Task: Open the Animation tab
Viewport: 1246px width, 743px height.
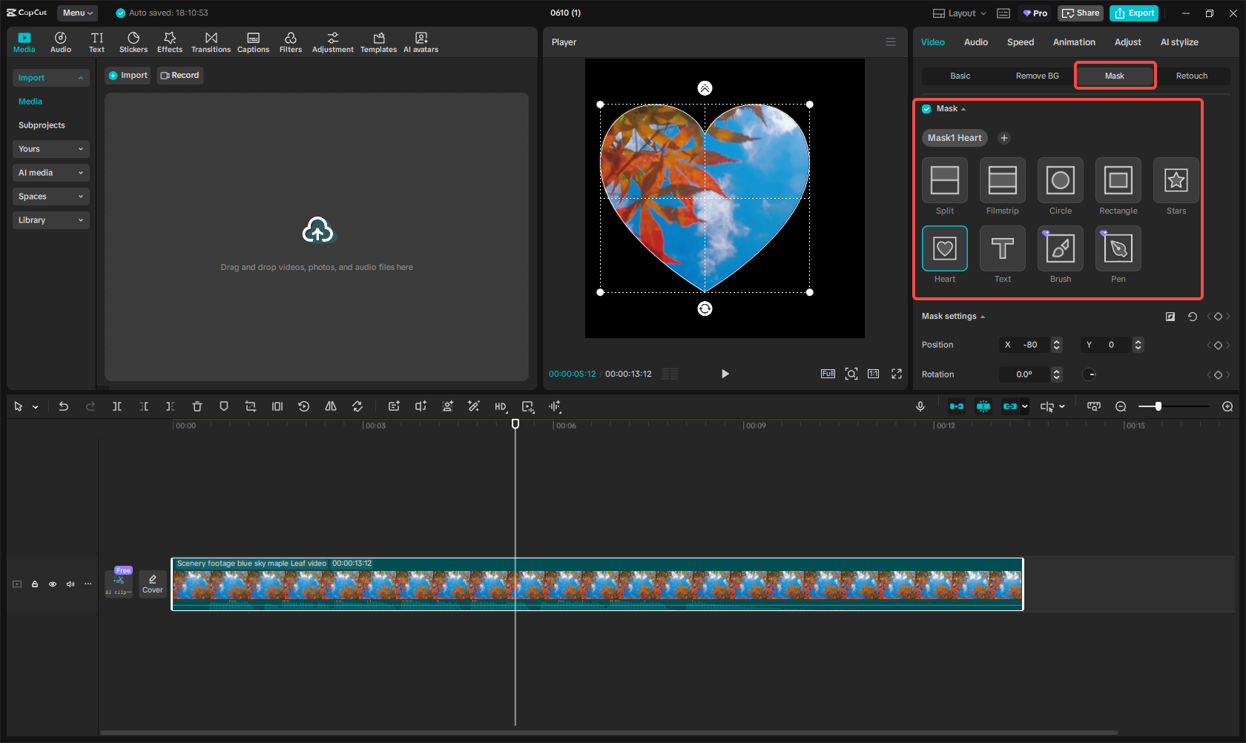Action: (x=1073, y=42)
